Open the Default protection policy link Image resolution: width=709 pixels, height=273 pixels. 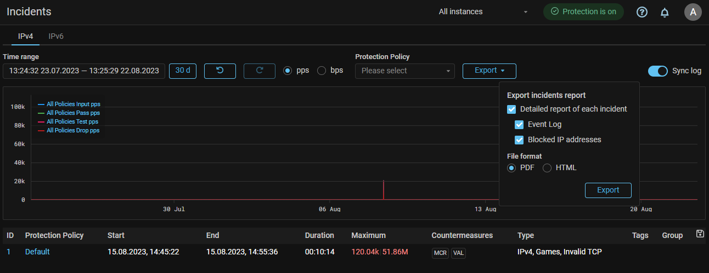[37, 252]
